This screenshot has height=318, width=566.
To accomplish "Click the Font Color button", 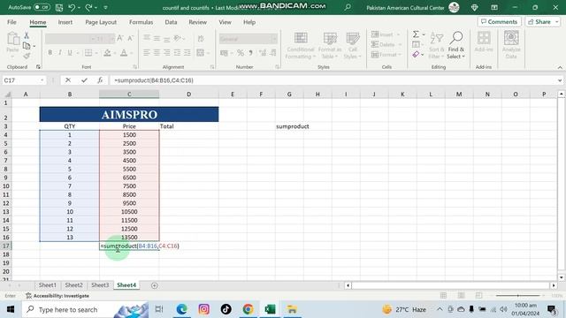I will click(124, 53).
